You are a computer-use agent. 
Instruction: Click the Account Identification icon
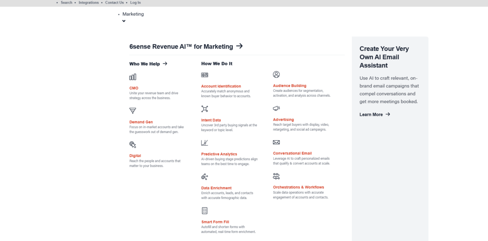click(x=204, y=75)
